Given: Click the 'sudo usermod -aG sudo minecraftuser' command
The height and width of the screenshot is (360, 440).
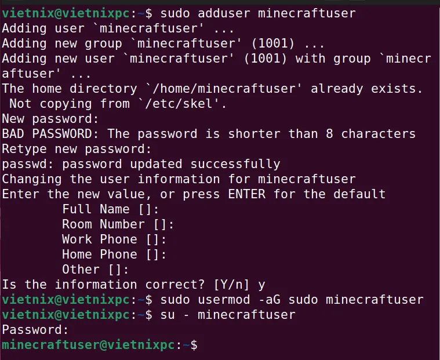Looking at the screenshot, I should (x=292, y=300).
